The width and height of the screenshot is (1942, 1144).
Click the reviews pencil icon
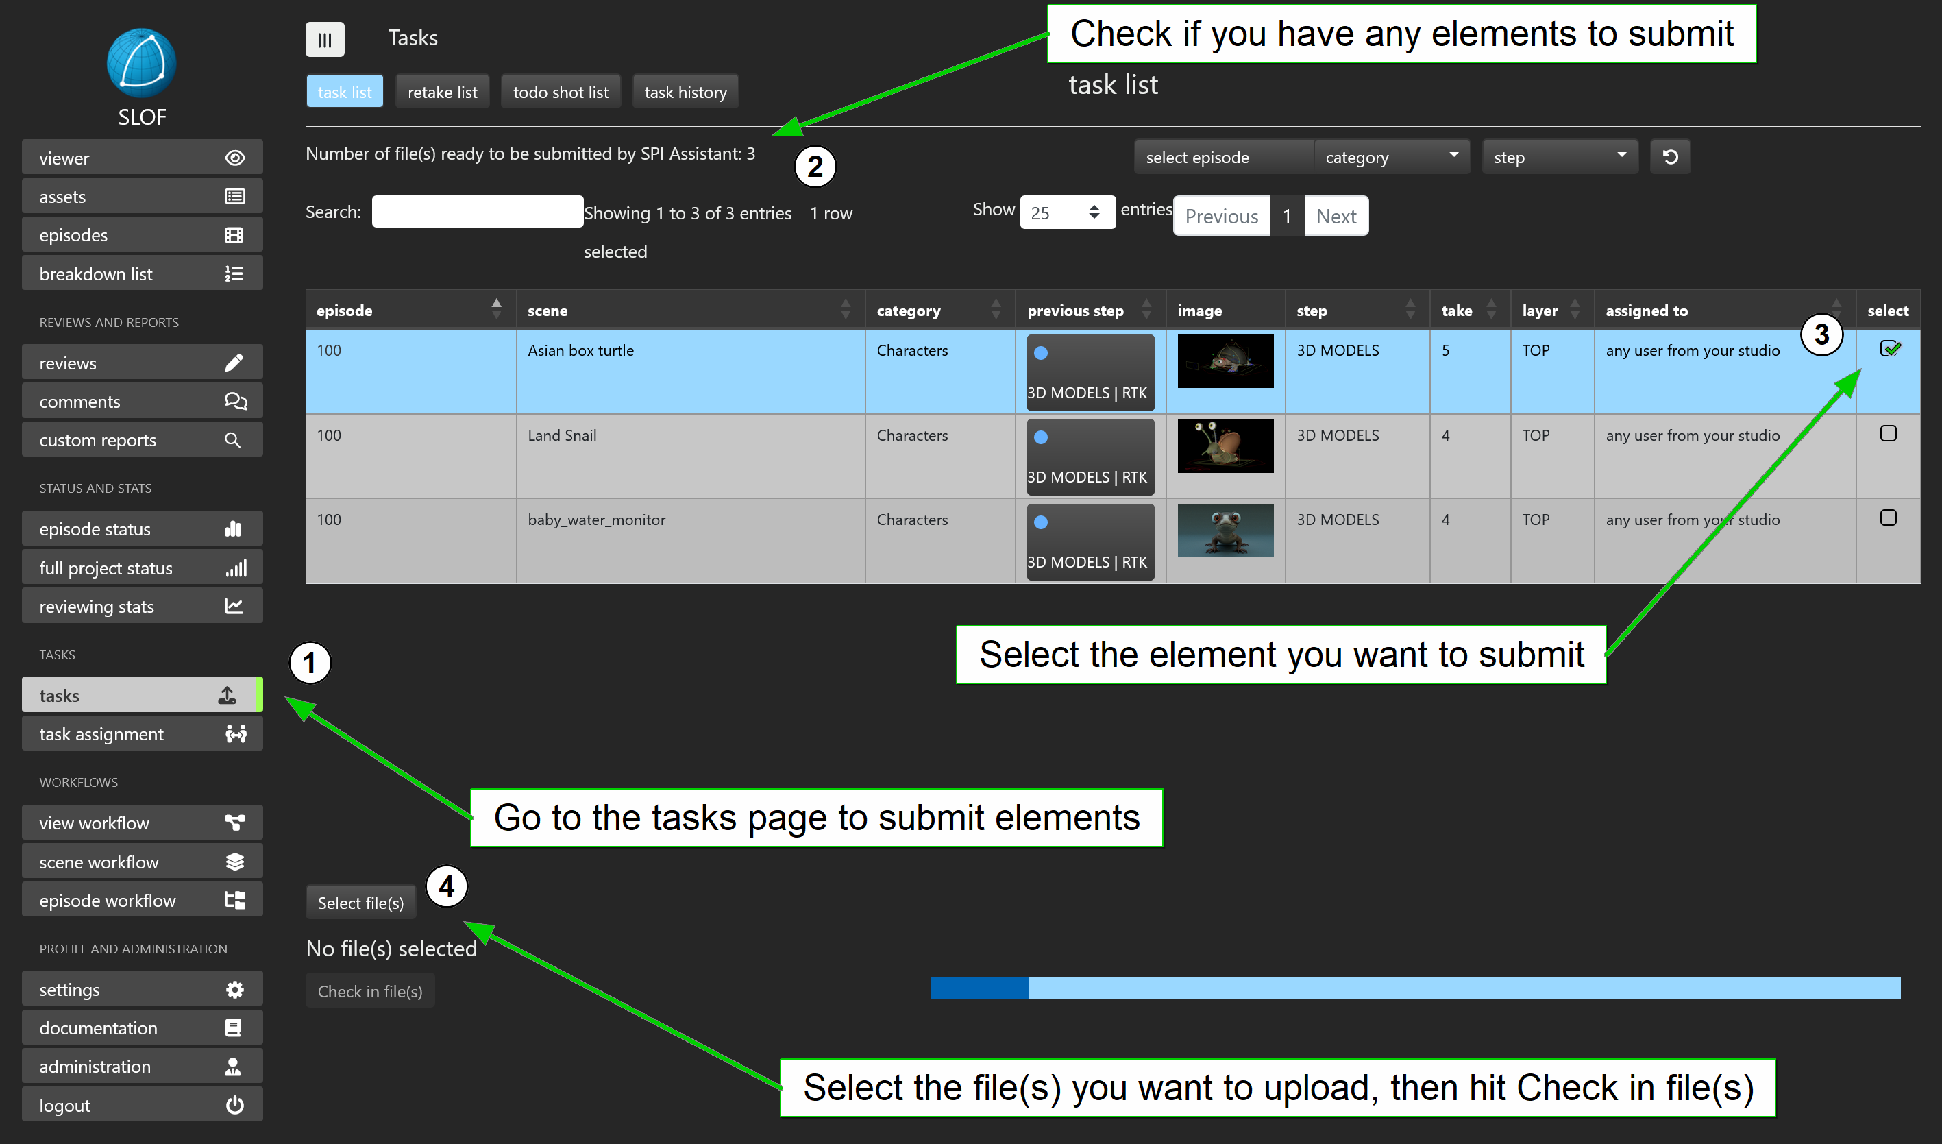click(x=234, y=363)
